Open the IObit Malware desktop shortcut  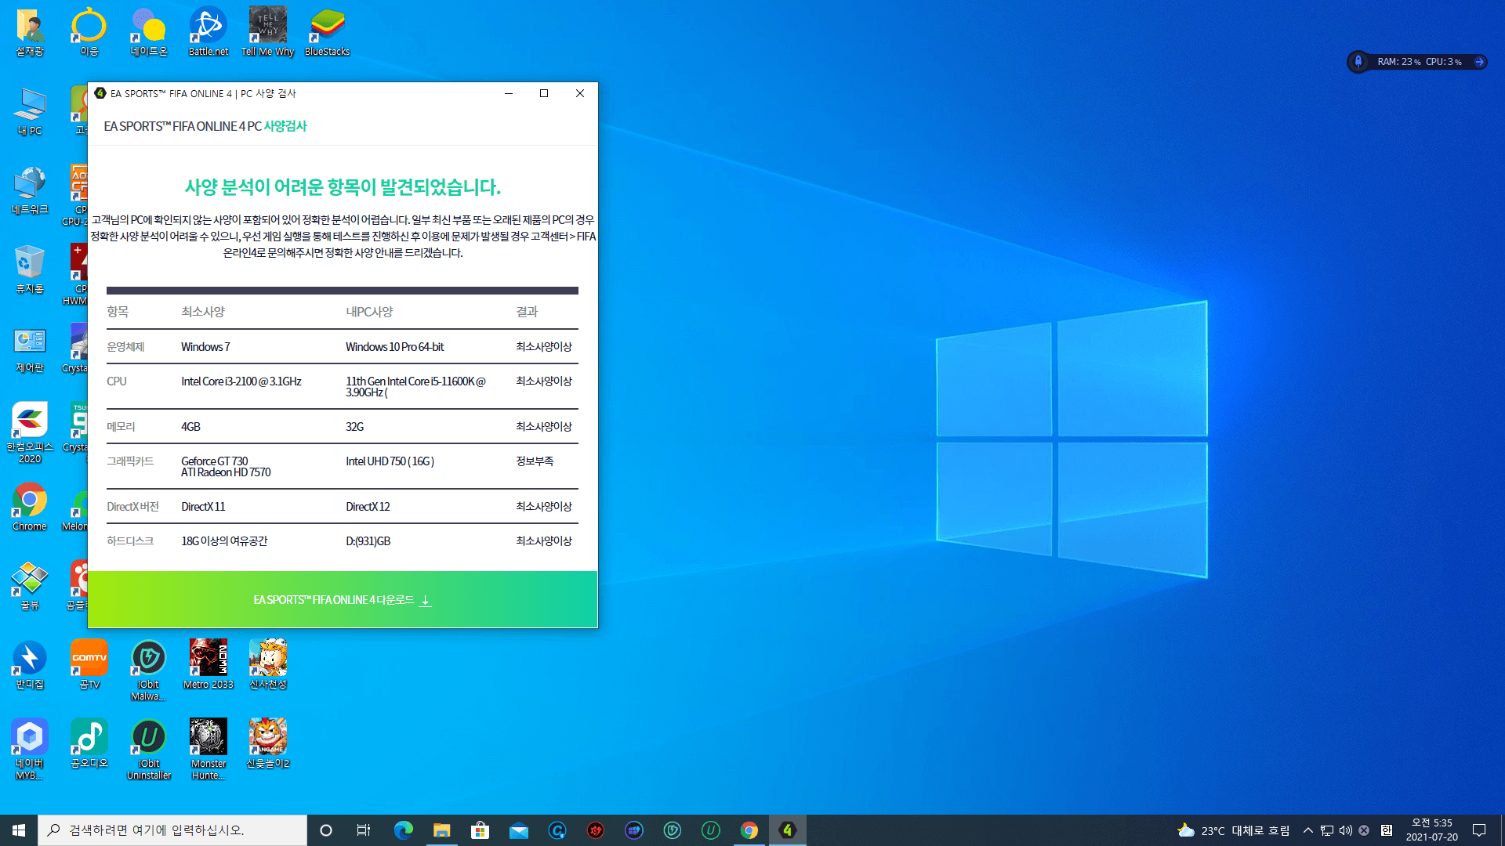(x=148, y=671)
